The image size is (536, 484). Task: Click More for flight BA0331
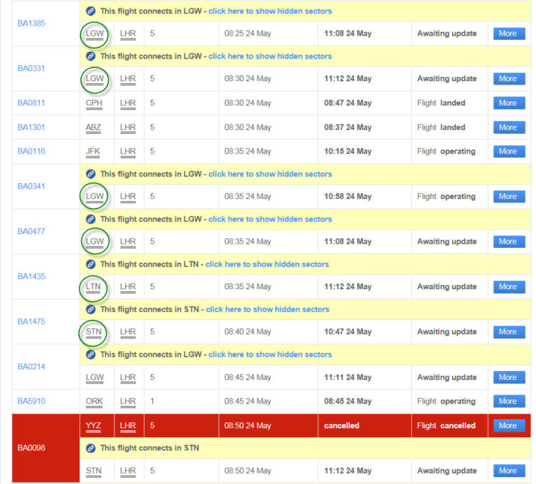tap(509, 79)
